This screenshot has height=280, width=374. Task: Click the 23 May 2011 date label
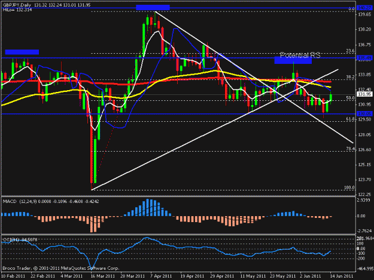point(283,276)
